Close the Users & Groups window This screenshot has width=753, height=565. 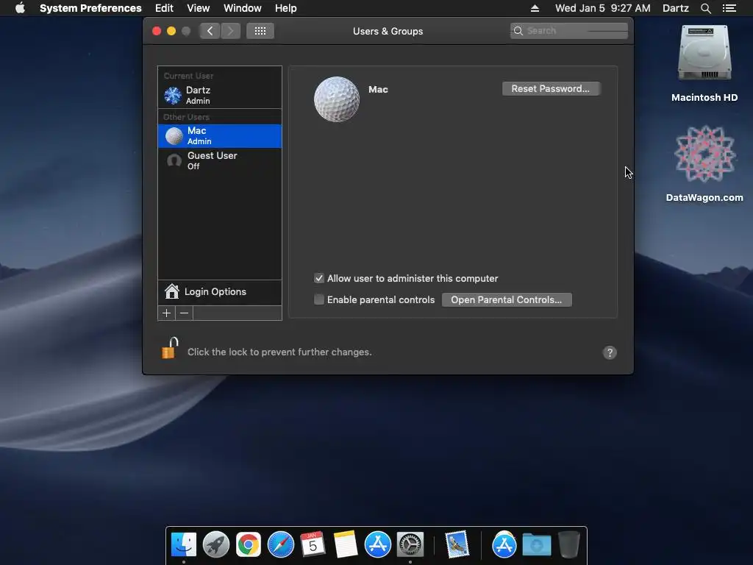(x=157, y=31)
